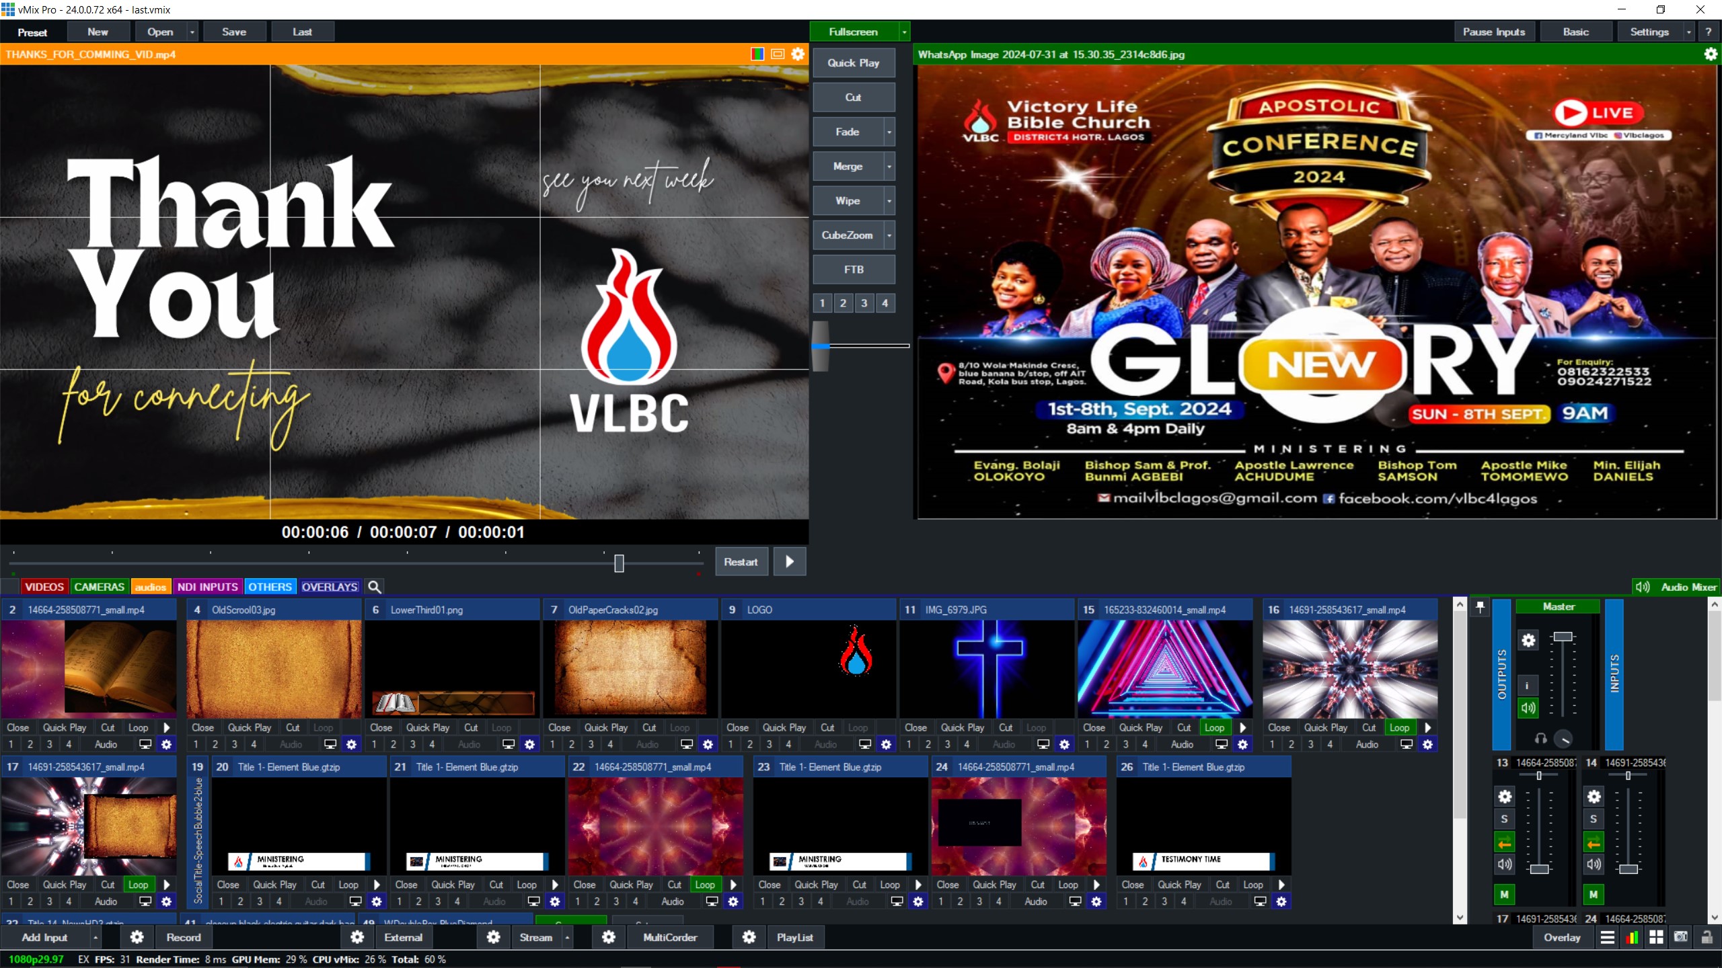Click the Master volume fader handle

pos(1563,636)
